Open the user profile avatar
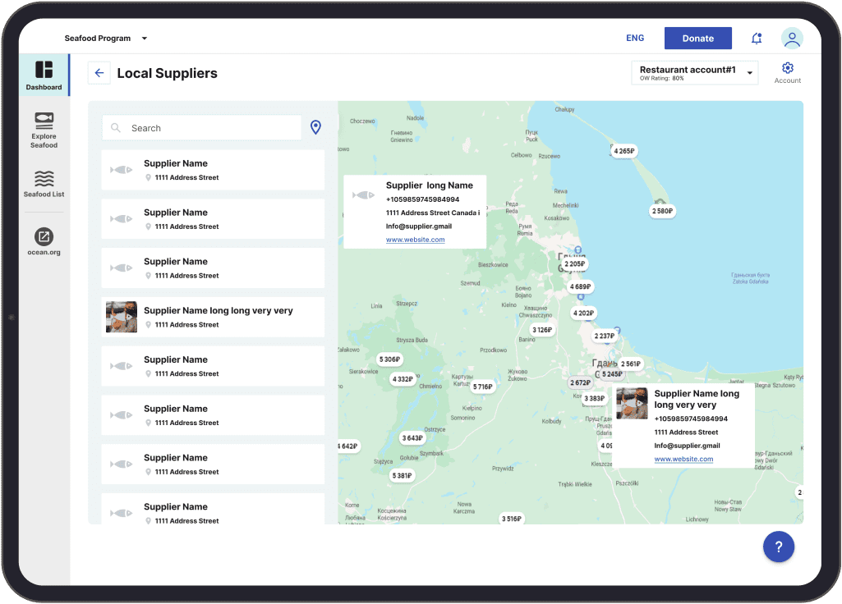Screen dimensions: 842x604 [x=792, y=39]
